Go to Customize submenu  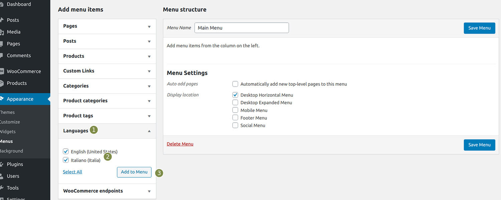pyautogui.click(x=10, y=122)
